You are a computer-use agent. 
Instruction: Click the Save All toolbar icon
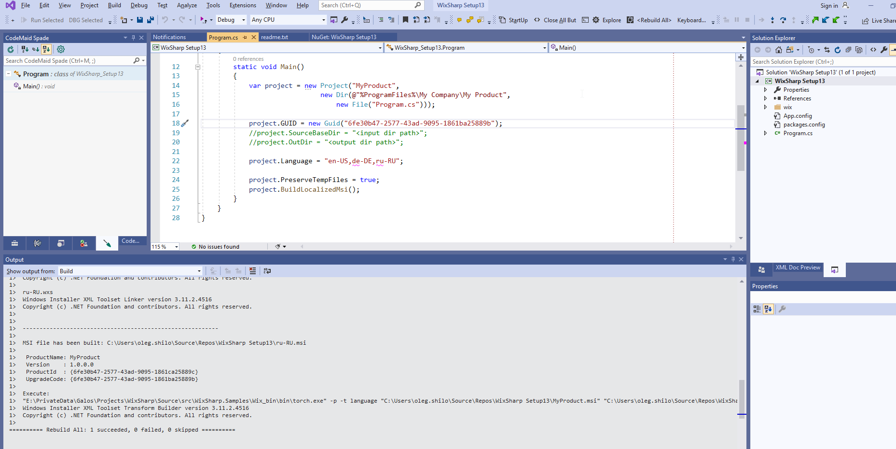click(151, 20)
